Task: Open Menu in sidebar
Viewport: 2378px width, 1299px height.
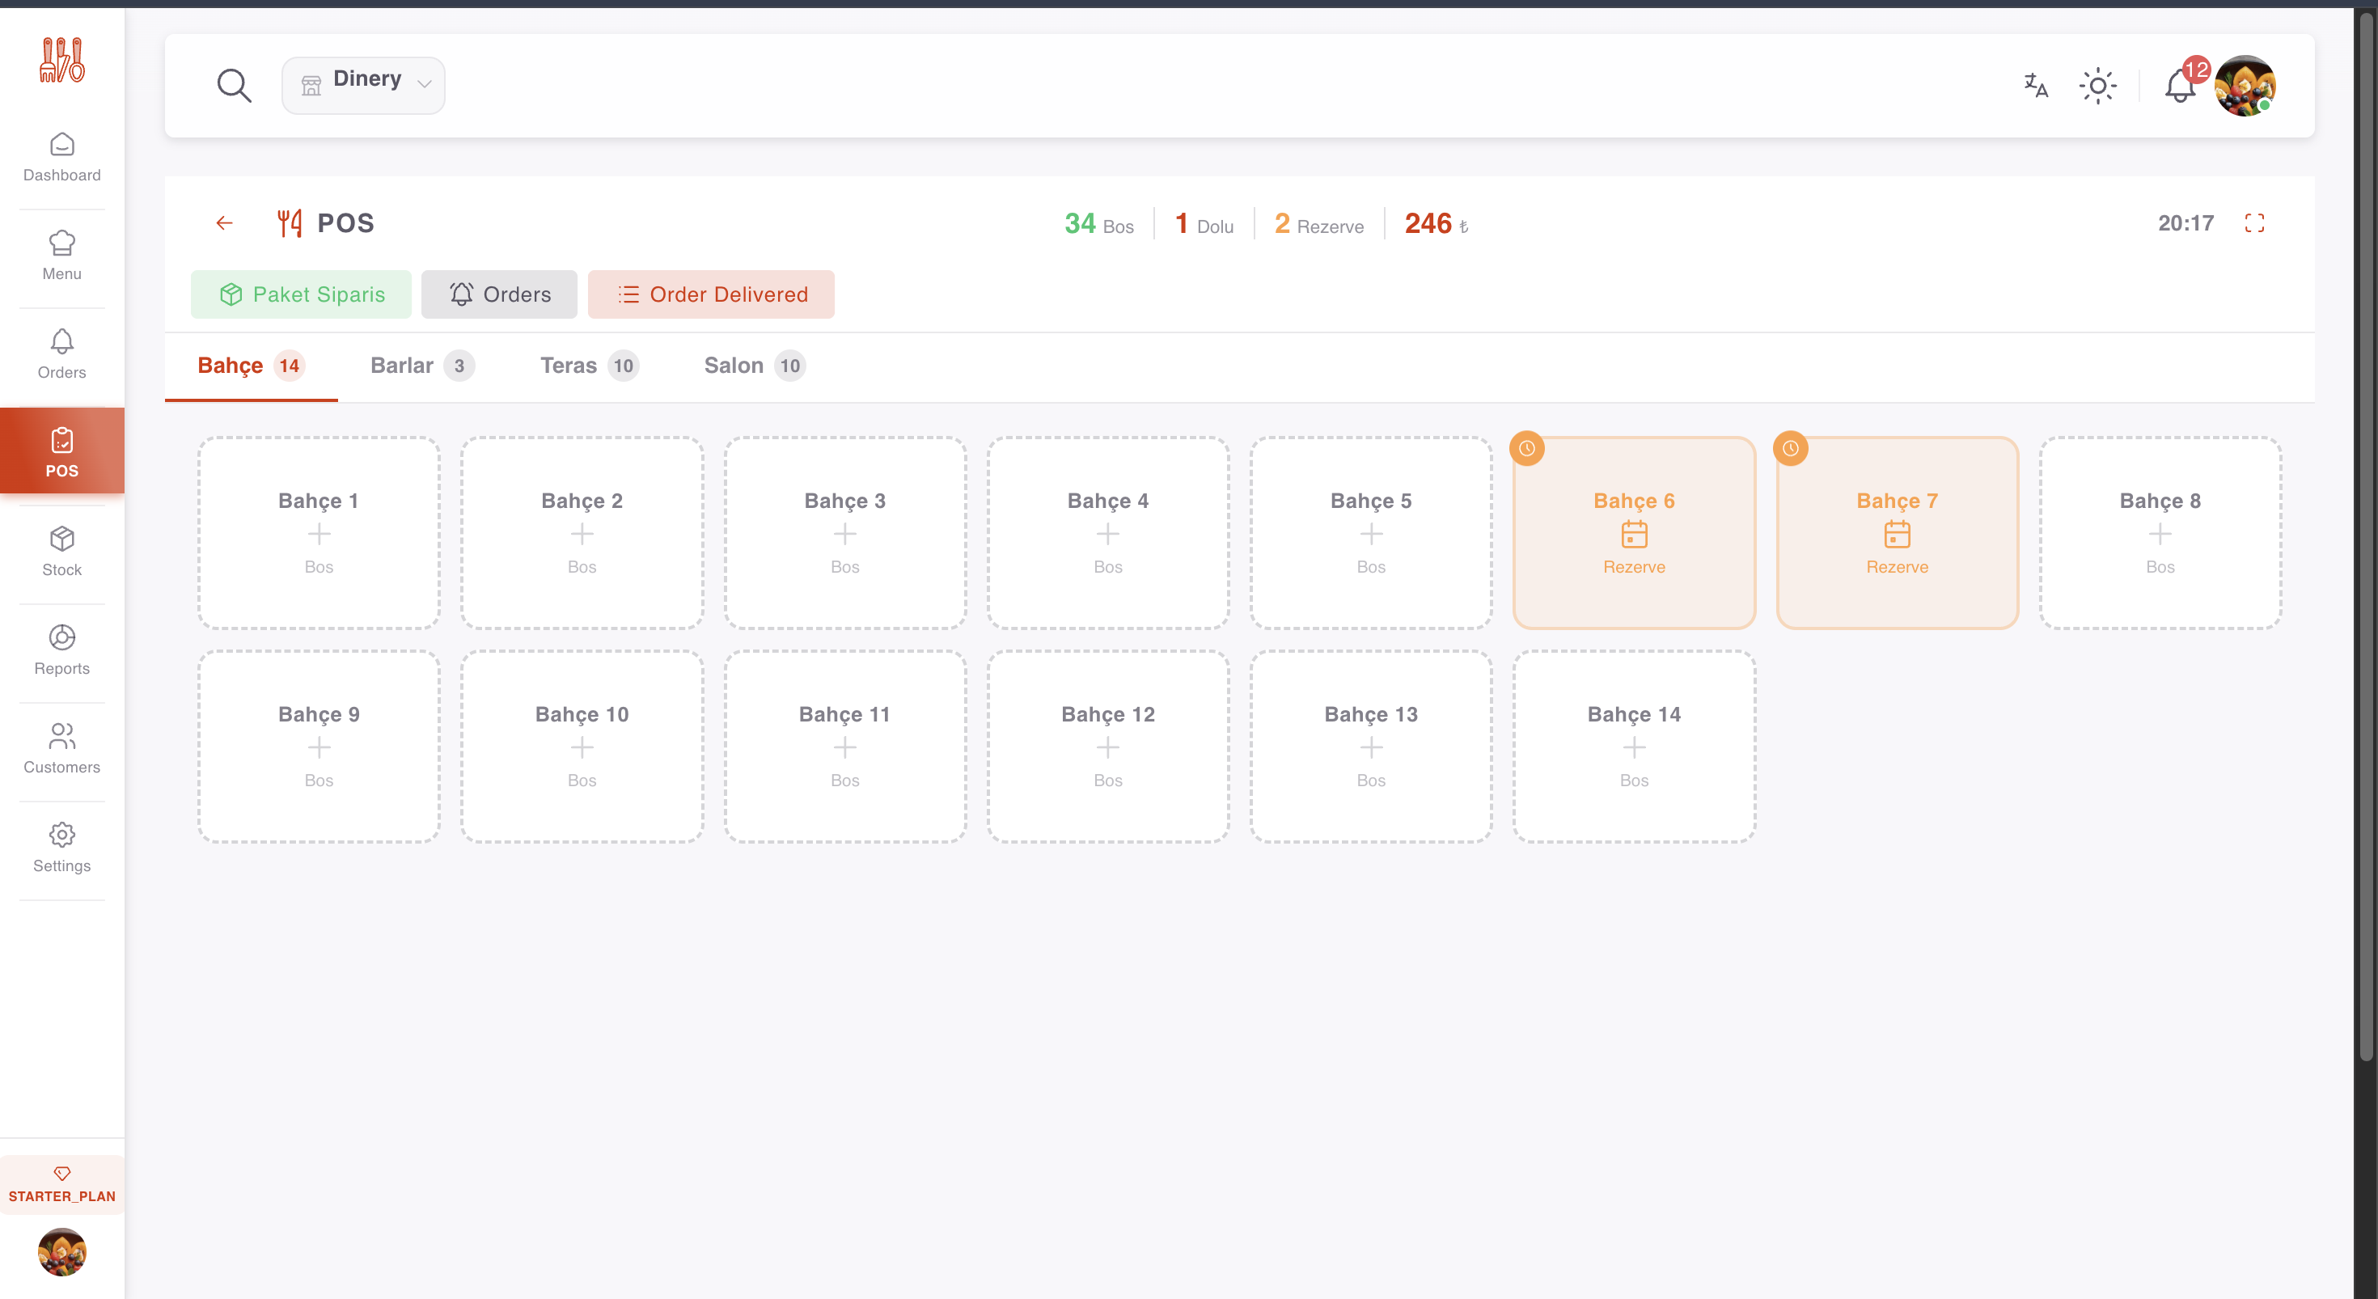Action: point(61,256)
